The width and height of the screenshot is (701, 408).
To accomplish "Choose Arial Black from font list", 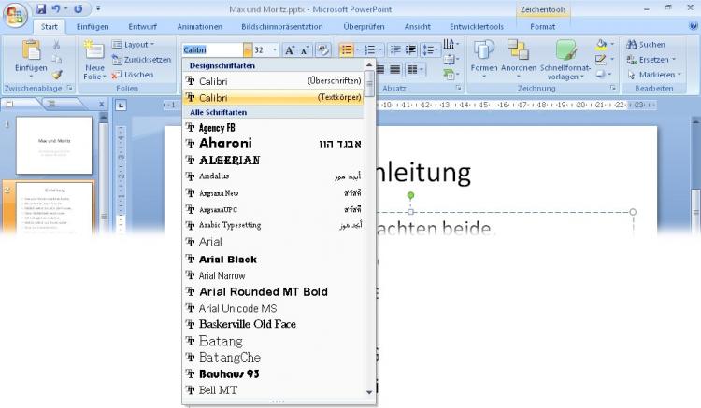I will pyautogui.click(x=227, y=259).
